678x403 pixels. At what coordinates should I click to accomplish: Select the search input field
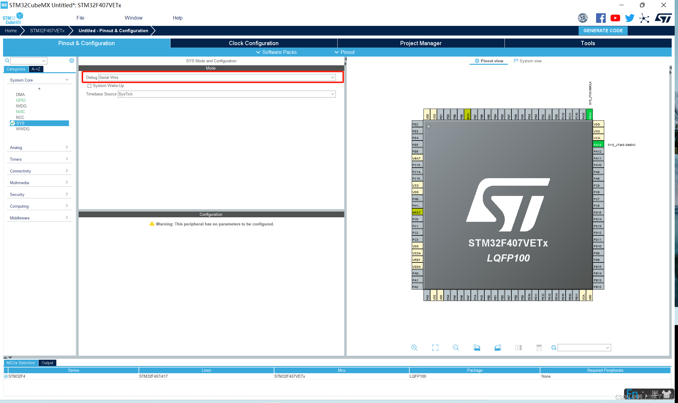coord(27,60)
